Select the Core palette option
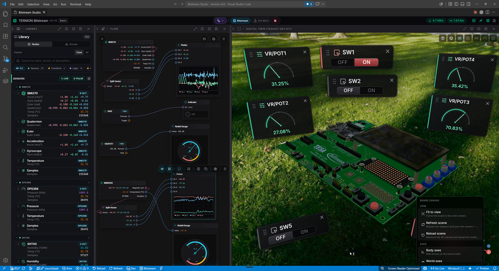This screenshot has width=499, height=271. click(79, 52)
